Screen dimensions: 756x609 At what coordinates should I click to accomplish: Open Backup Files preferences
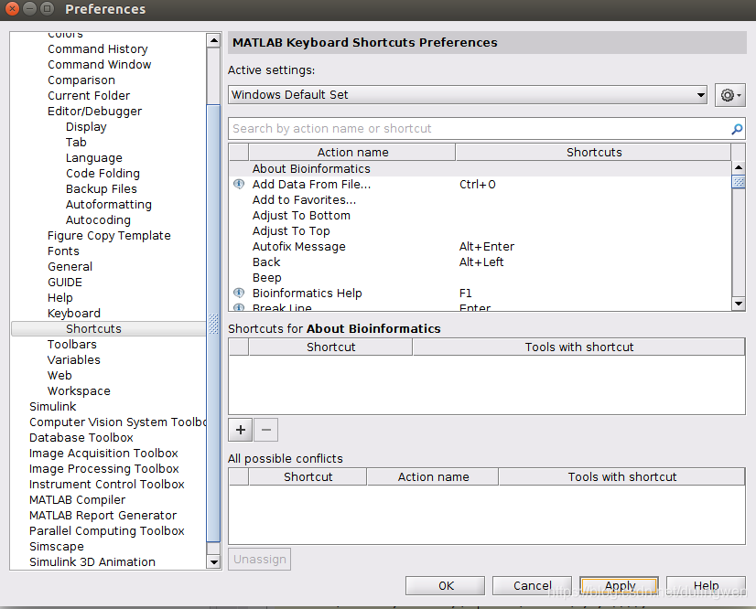(102, 189)
